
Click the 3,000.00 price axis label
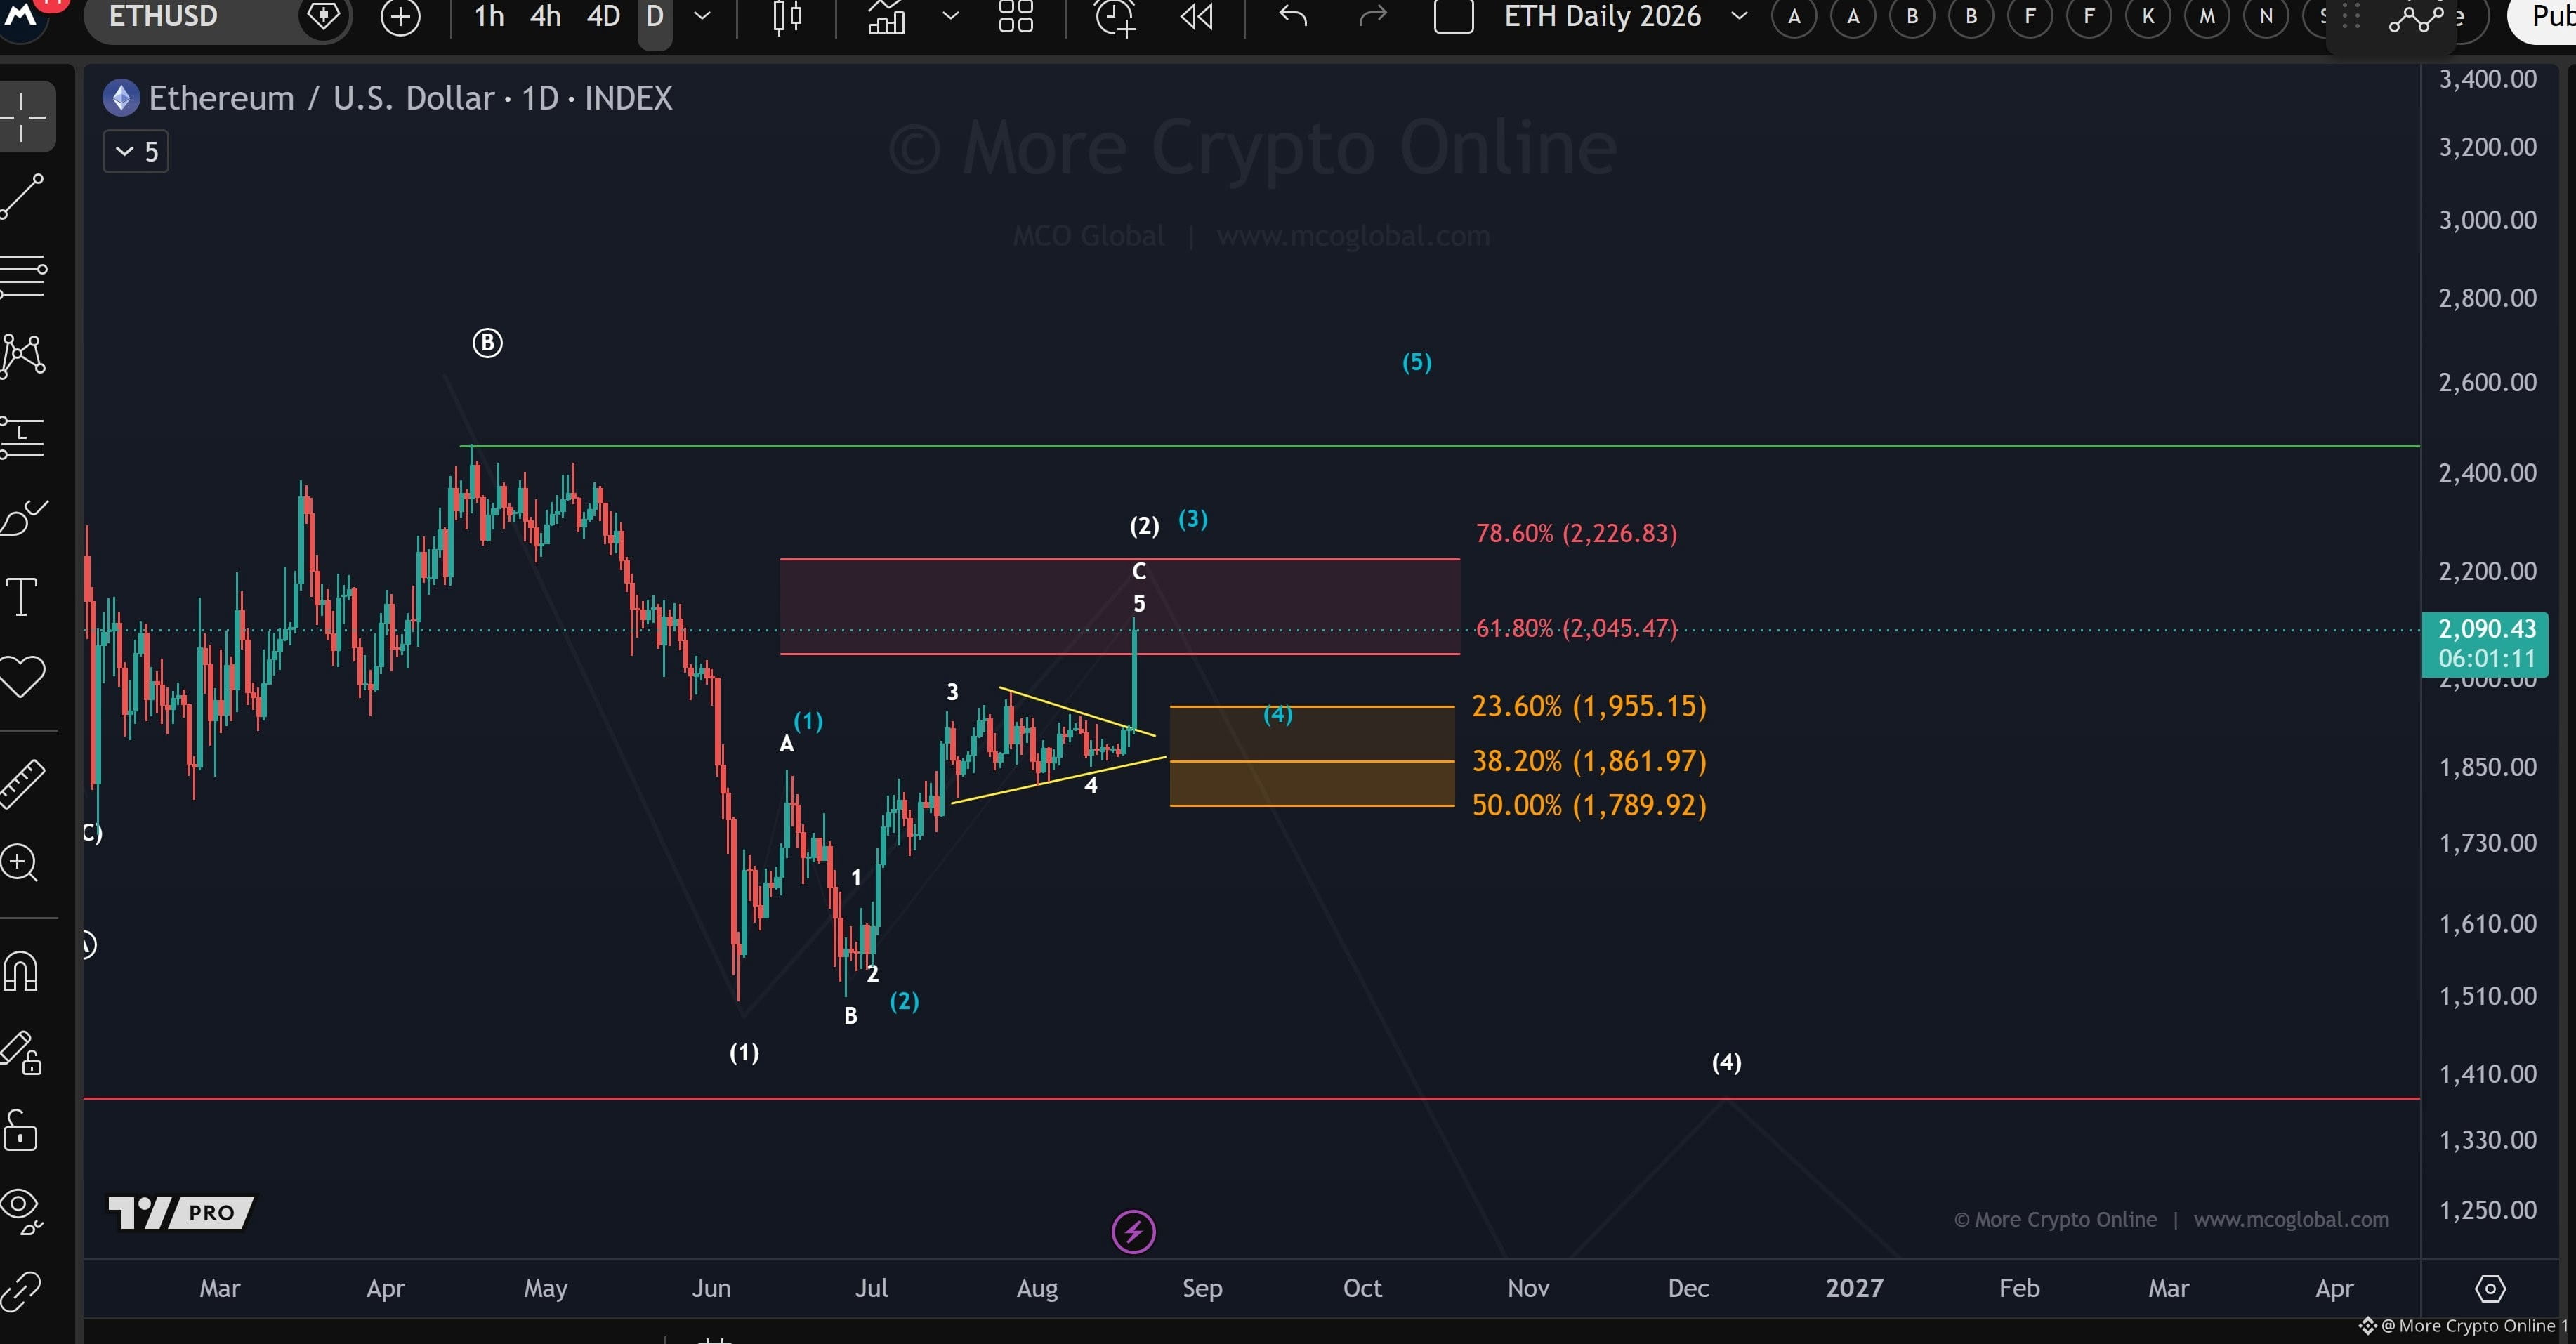pos(2487,220)
